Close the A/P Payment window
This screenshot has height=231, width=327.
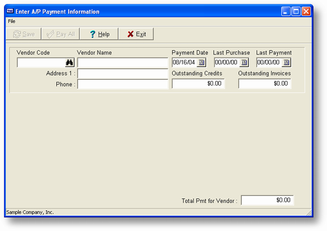click(x=306, y=11)
